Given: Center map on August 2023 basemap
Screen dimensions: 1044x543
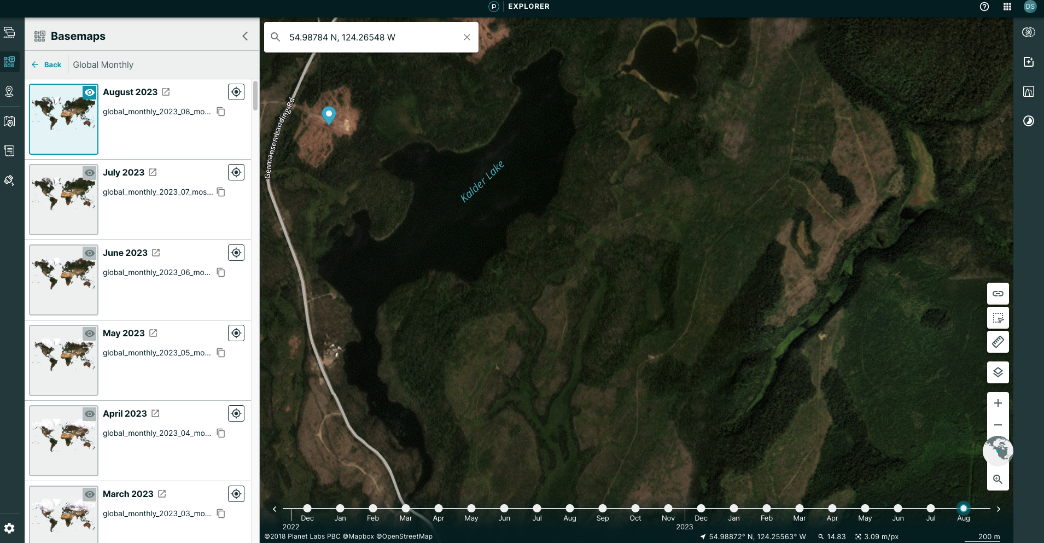Looking at the screenshot, I should (236, 92).
